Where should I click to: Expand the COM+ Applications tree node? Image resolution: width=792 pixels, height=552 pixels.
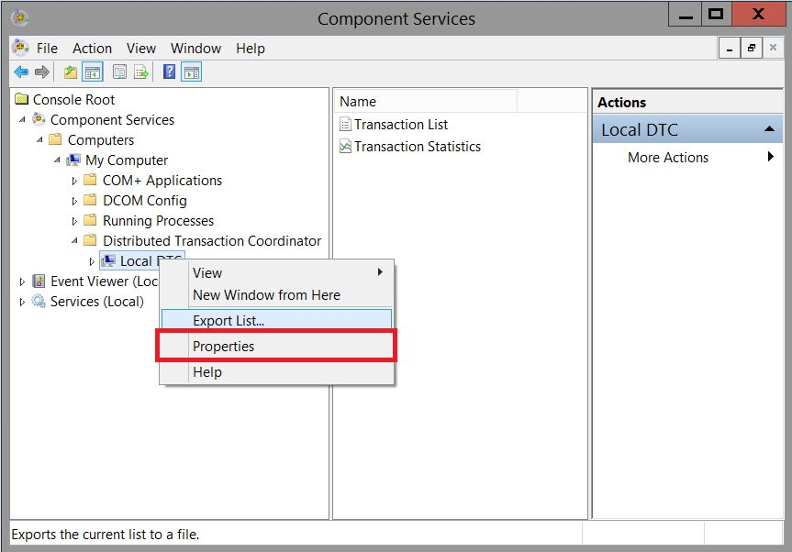pyautogui.click(x=75, y=180)
